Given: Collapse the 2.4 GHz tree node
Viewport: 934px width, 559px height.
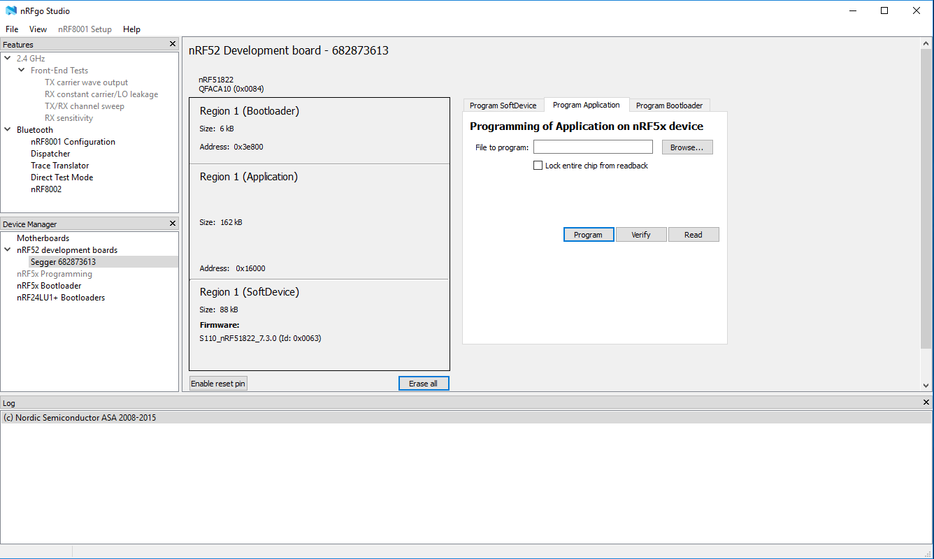Looking at the screenshot, I should coord(8,59).
